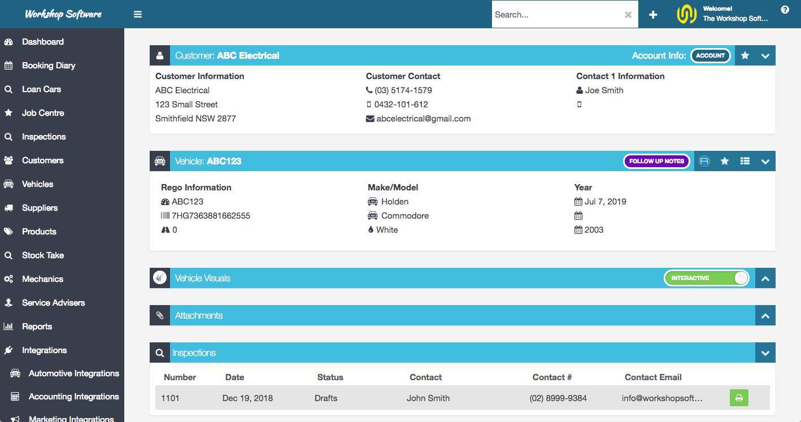Collapse the Attachments section
The image size is (801, 422).
(765, 315)
